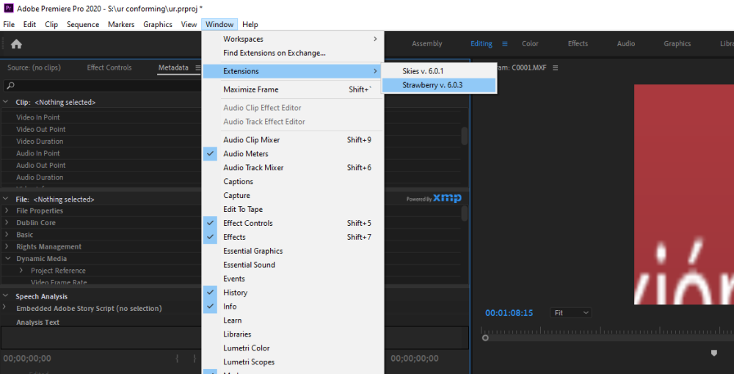Open Audio Clip Mixer panel
Image resolution: width=734 pixels, height=374 pixels.
coord(293,140)
